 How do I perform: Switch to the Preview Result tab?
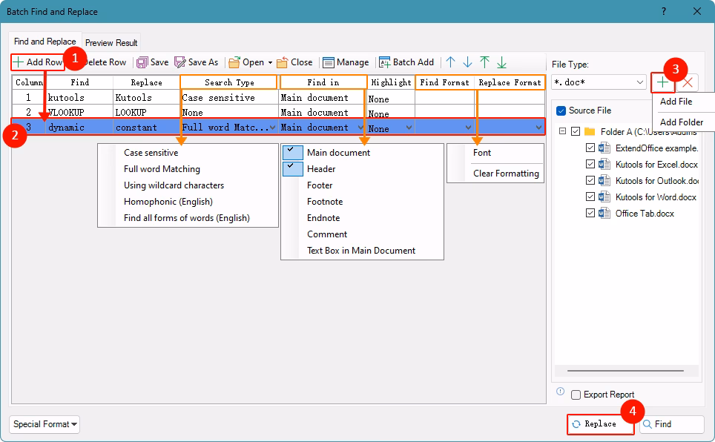(111, 43)
